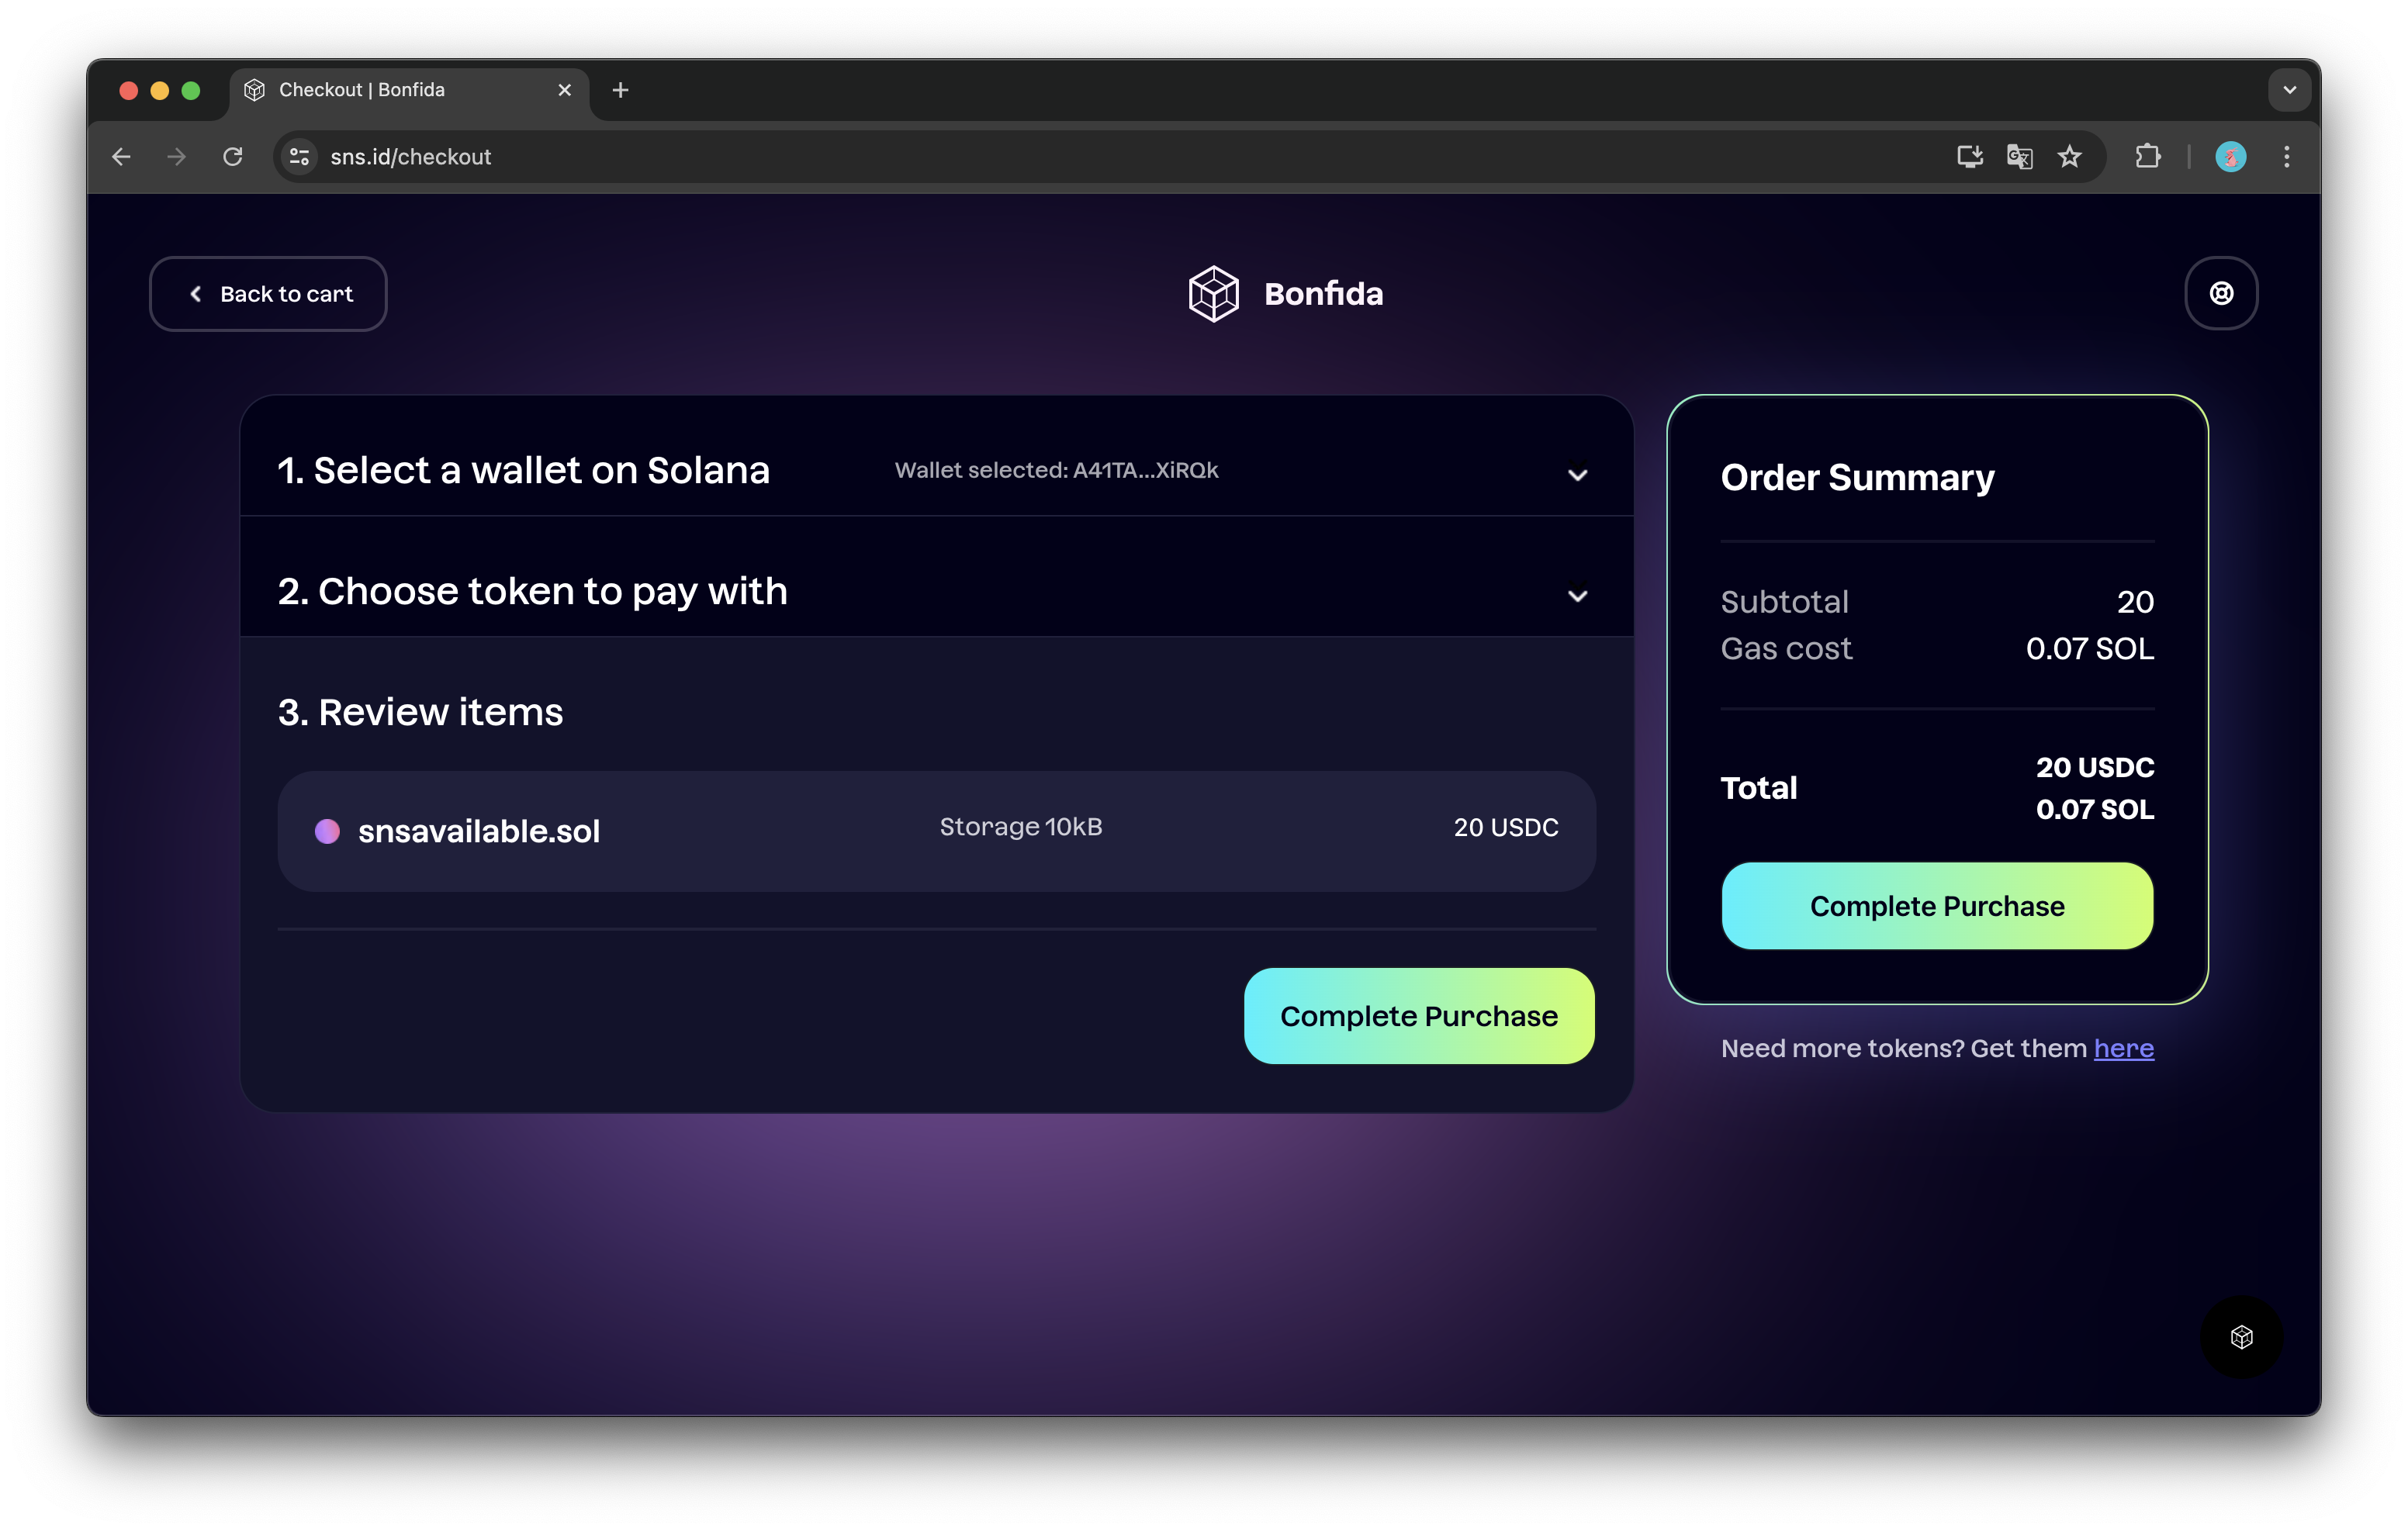This screenshot has height=1531, width=2408.
Task: Click the 'here' link for more tokens
Action: click(2123, 1048)
